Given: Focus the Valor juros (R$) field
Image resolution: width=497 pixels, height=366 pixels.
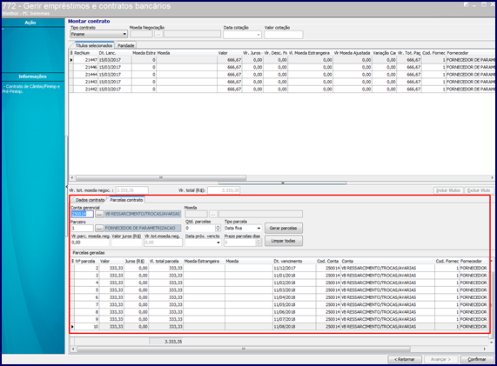Looking at the screenshot, I should [126, 243].
